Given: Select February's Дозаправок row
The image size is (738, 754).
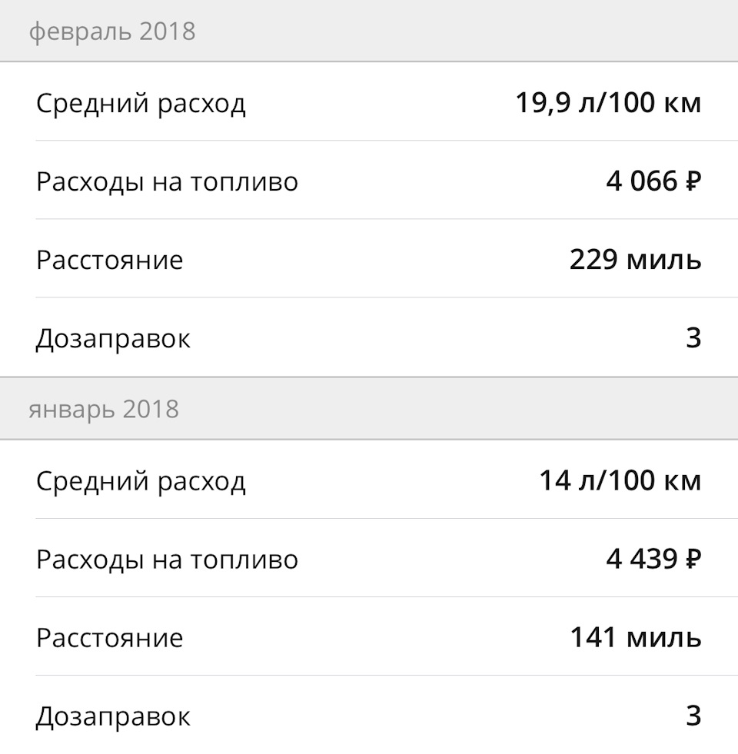Looking at the screenshot, I should click(x=369, y=337).
